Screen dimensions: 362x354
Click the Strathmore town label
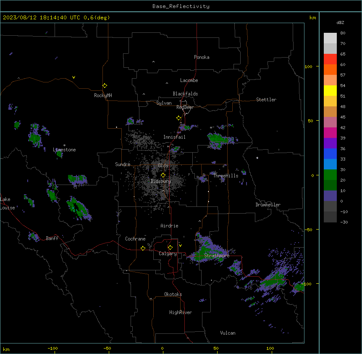pyautogui.click(x=217, y=256)
